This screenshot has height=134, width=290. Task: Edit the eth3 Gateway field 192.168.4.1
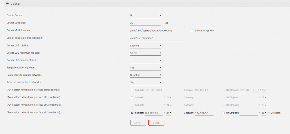click(x=204, y=113)
